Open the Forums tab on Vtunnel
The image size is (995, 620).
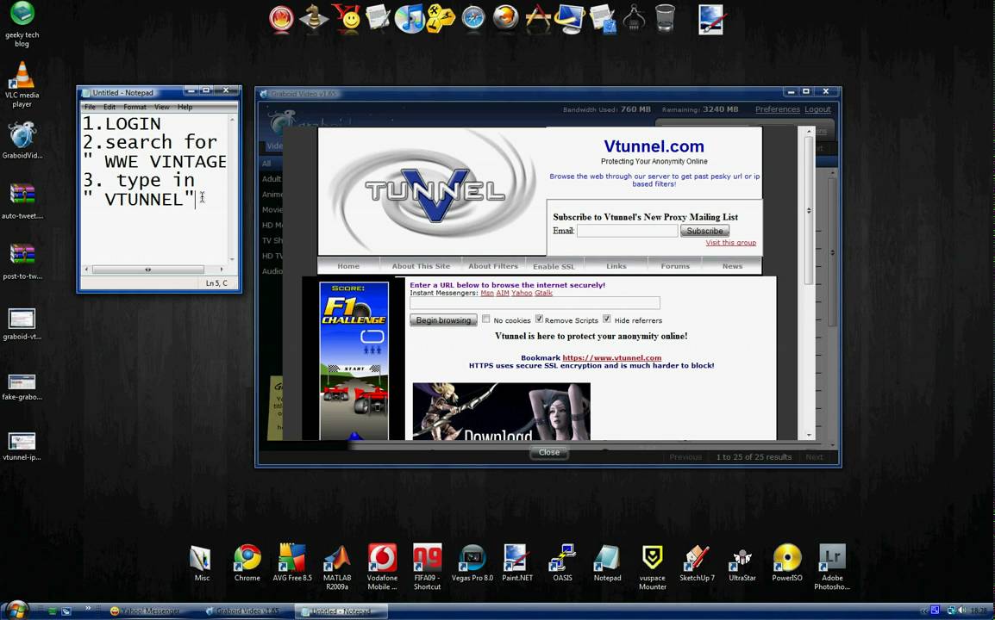pos(675,266)
